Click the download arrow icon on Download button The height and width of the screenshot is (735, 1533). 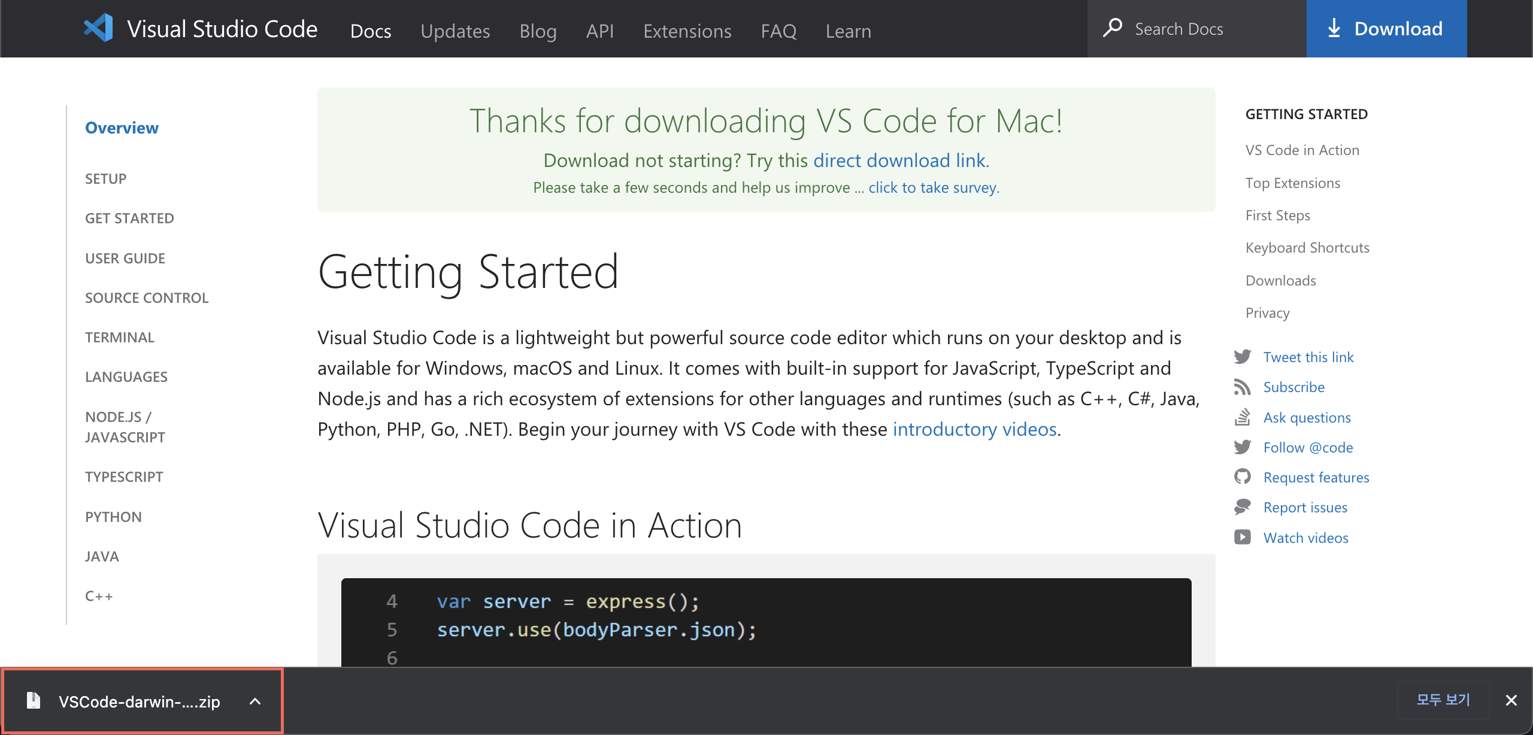tap(1334, 28)
